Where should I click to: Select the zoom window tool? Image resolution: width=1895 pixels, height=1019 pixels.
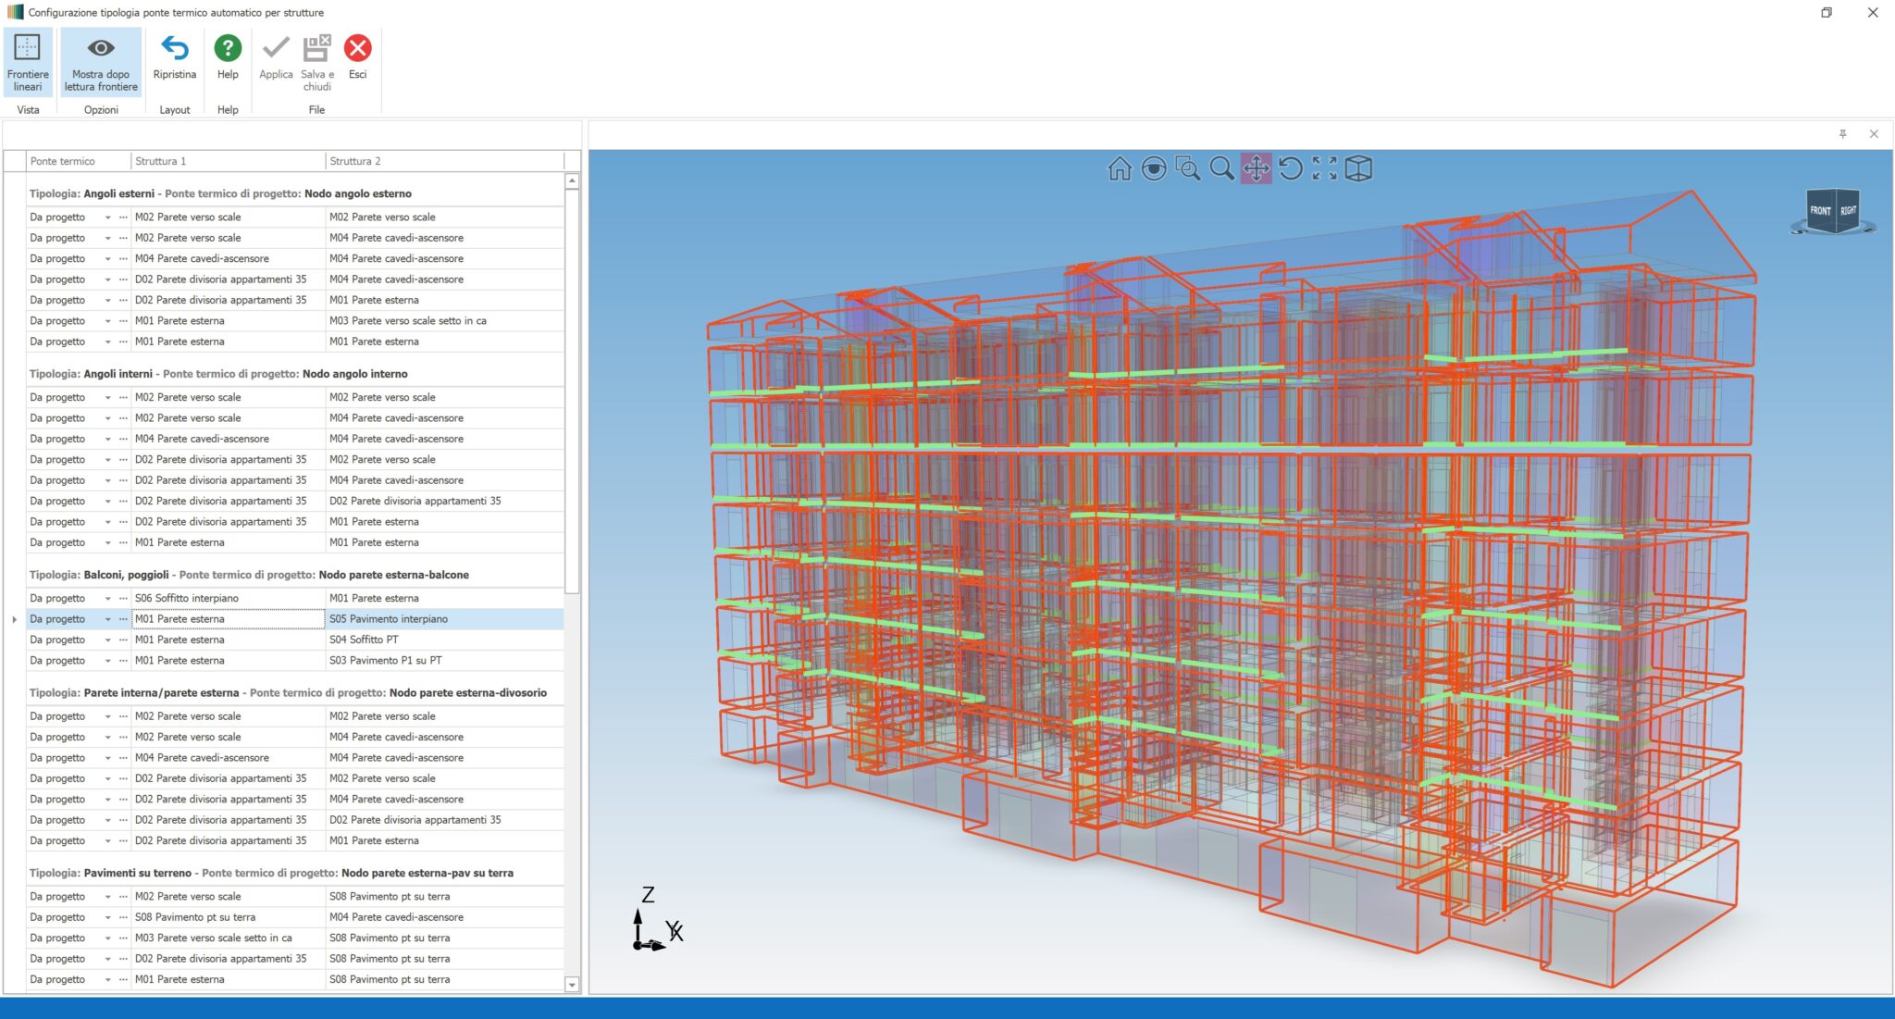(x=1187, y=168)
